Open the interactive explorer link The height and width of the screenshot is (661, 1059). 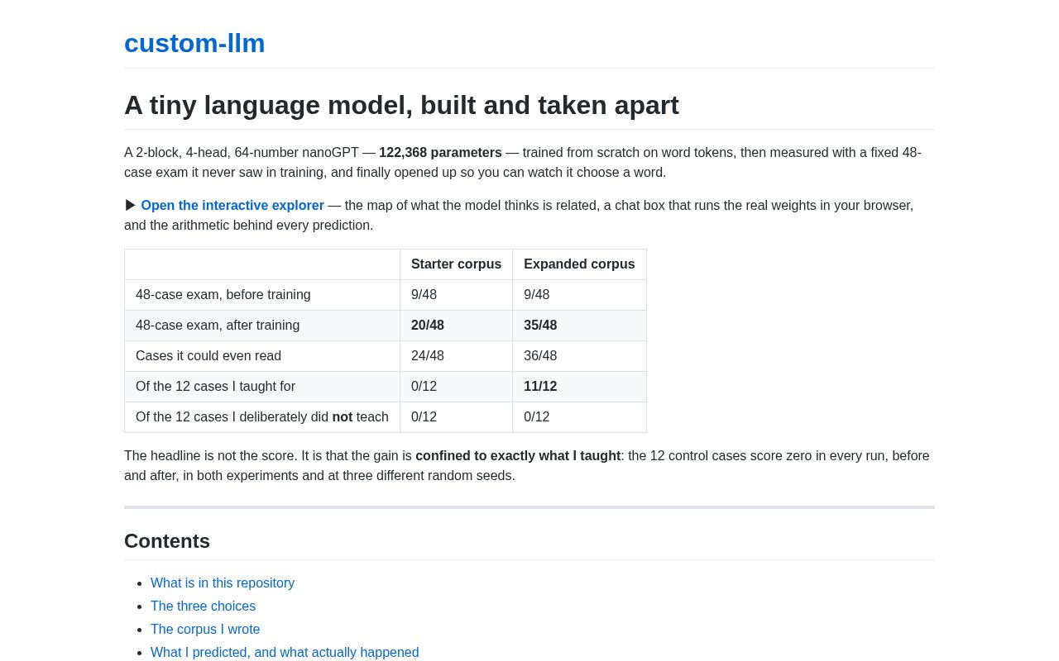tap(232, 205)
